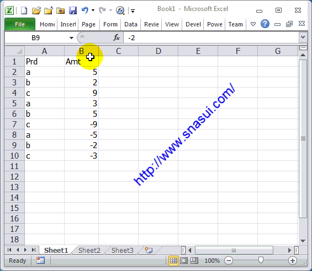Click cell B1 containing Amt
312x271 pixels.
(x=81, y=61)
